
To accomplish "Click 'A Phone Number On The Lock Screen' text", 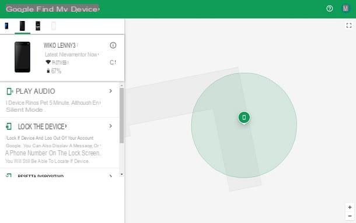I will 53,153.
